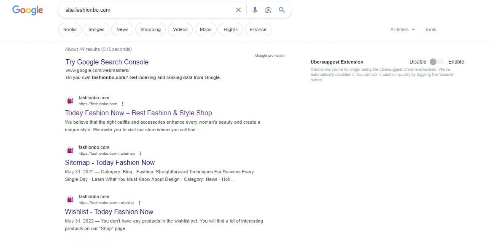Open Google Lens image search icon
Viewport: 490px width, 244px height.
[x=268, y=10]
